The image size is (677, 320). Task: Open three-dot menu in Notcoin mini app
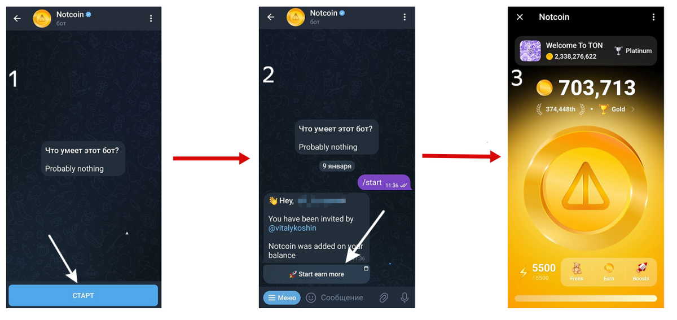point(654,17)
